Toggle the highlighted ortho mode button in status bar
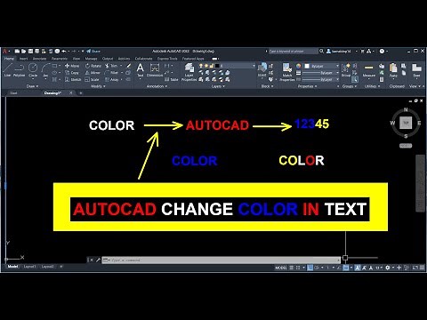This screenshot has width=427, height=320. 310,268
